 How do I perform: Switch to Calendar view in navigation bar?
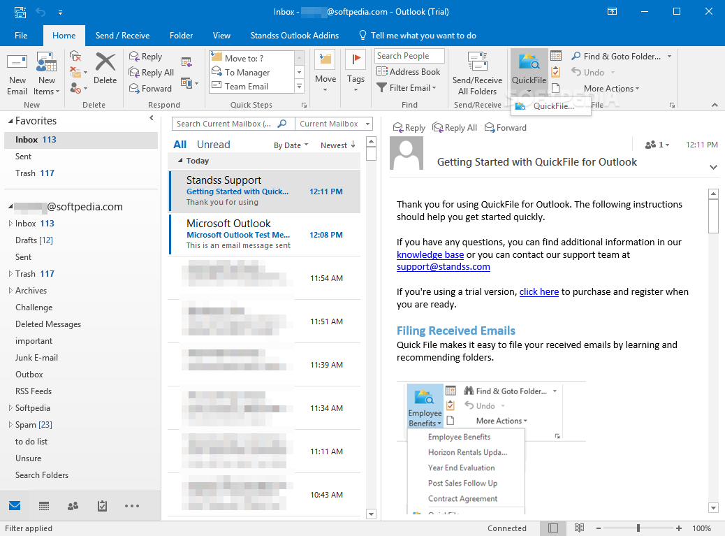pyautogui.click(x=44, y=506)
